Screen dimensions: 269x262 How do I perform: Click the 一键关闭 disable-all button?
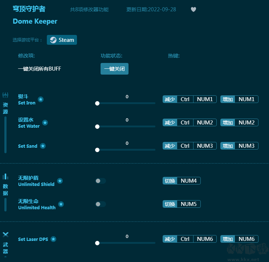point(114,69)
